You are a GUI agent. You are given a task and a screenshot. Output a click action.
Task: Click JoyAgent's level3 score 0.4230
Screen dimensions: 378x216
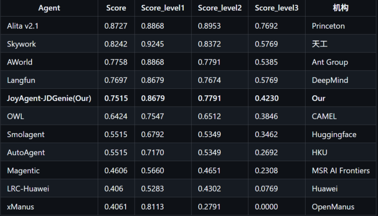[267, 98]
